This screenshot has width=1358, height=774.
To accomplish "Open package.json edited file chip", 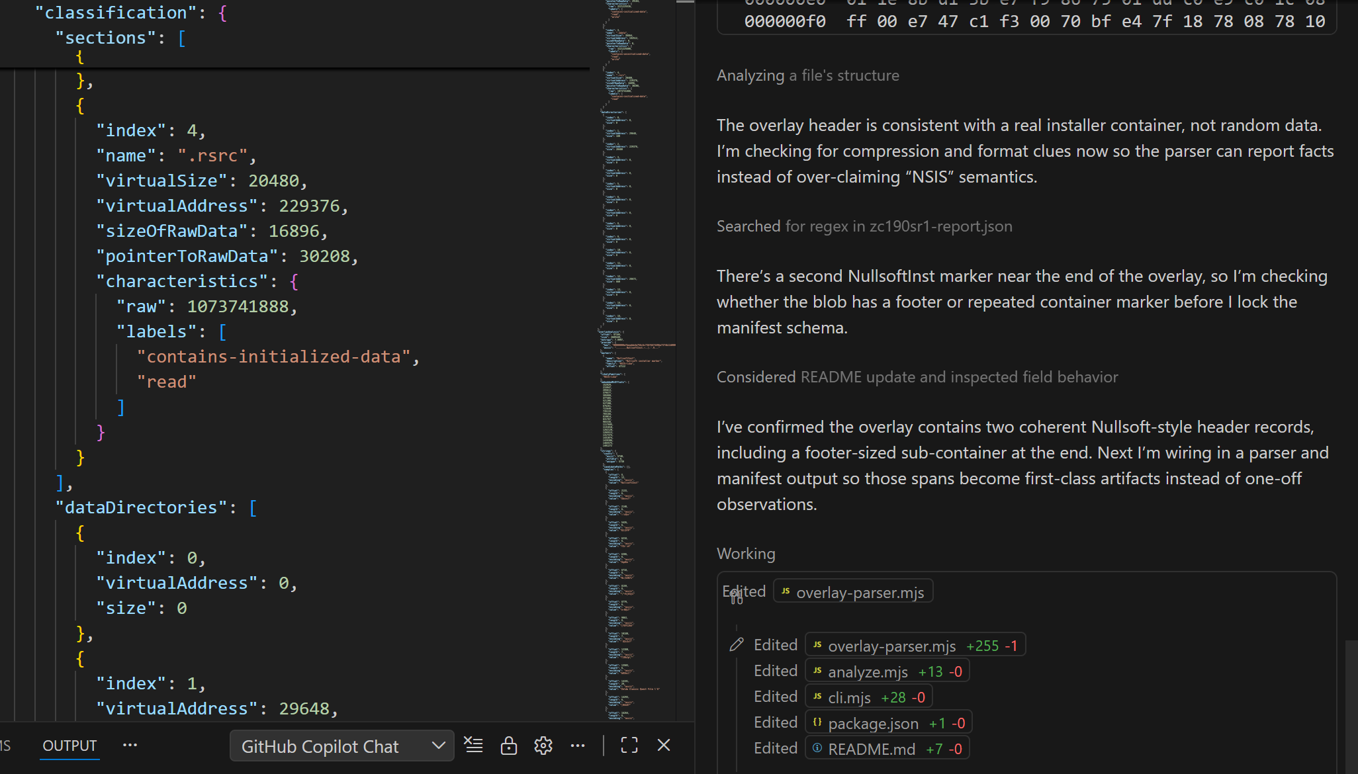I will pyautogui.click(x=889, y=723).
